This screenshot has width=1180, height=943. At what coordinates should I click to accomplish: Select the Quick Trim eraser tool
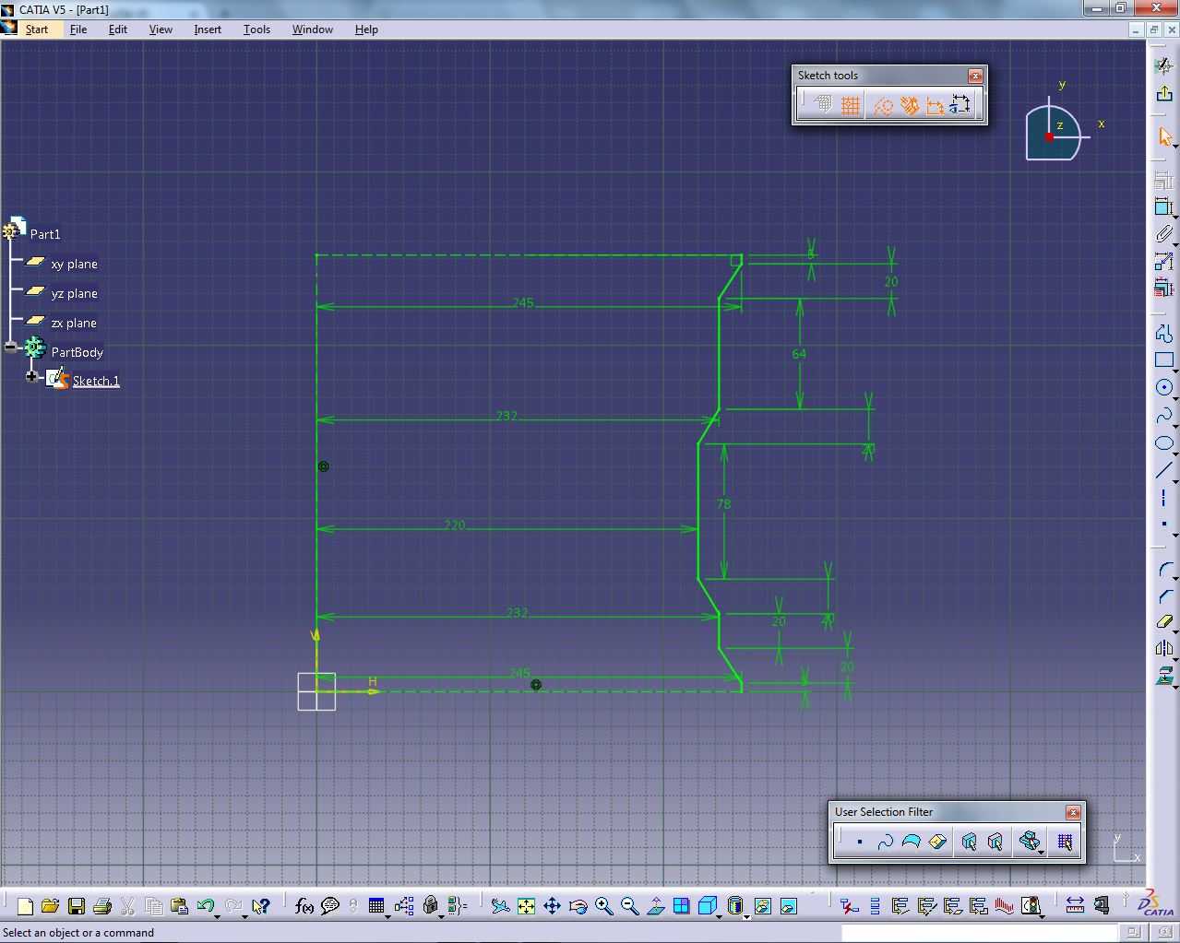point(1164,622)
